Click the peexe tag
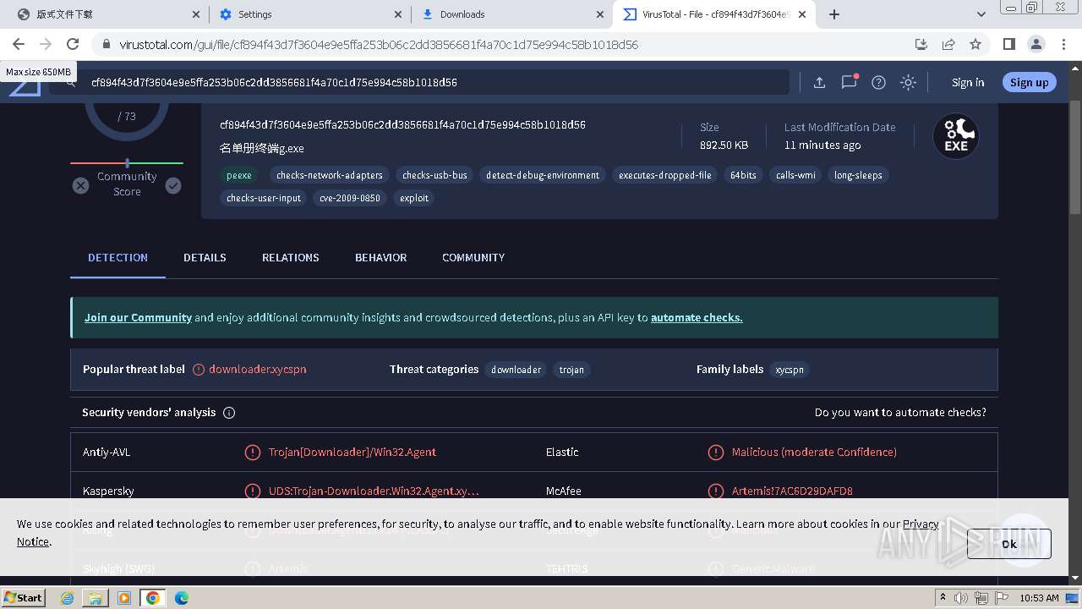 (239, 175)
